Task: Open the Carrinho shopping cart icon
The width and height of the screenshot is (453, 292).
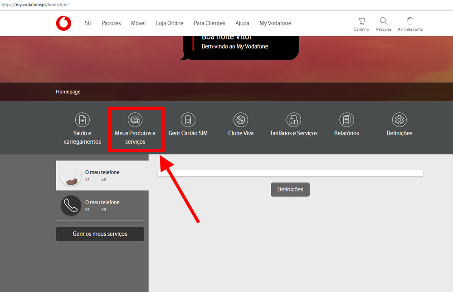Action: [361, 21]
